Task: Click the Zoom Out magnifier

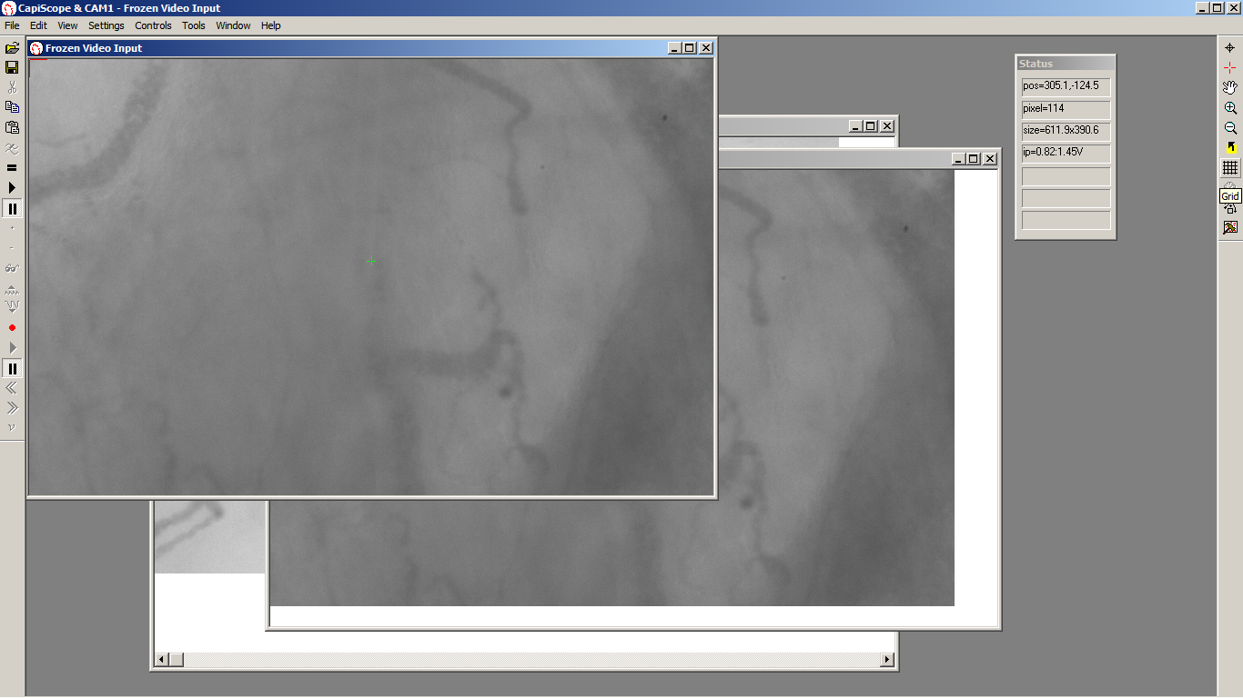Action: coord(1230,127)
